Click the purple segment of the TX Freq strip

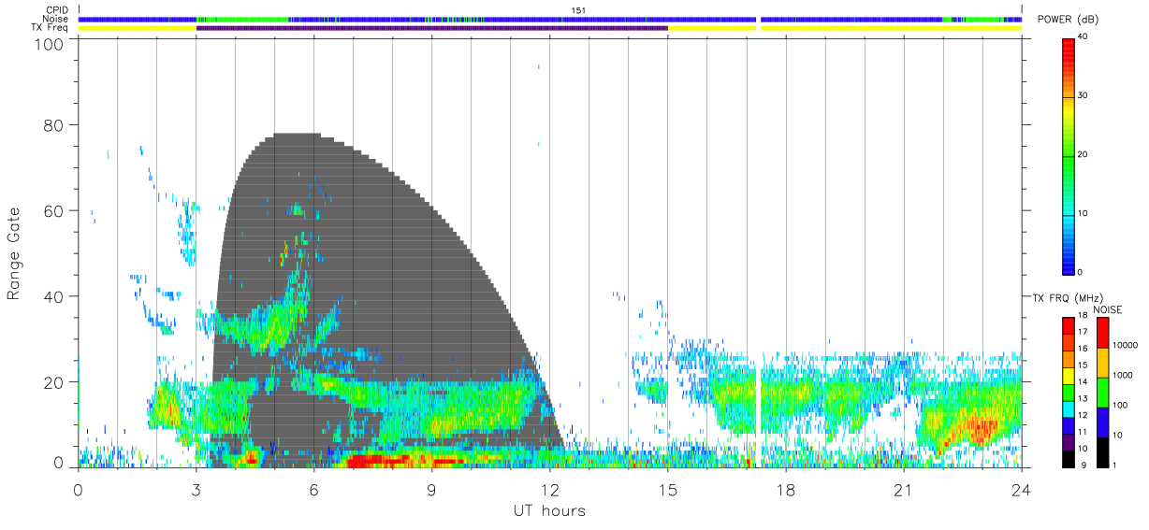(x=432, y=28)
